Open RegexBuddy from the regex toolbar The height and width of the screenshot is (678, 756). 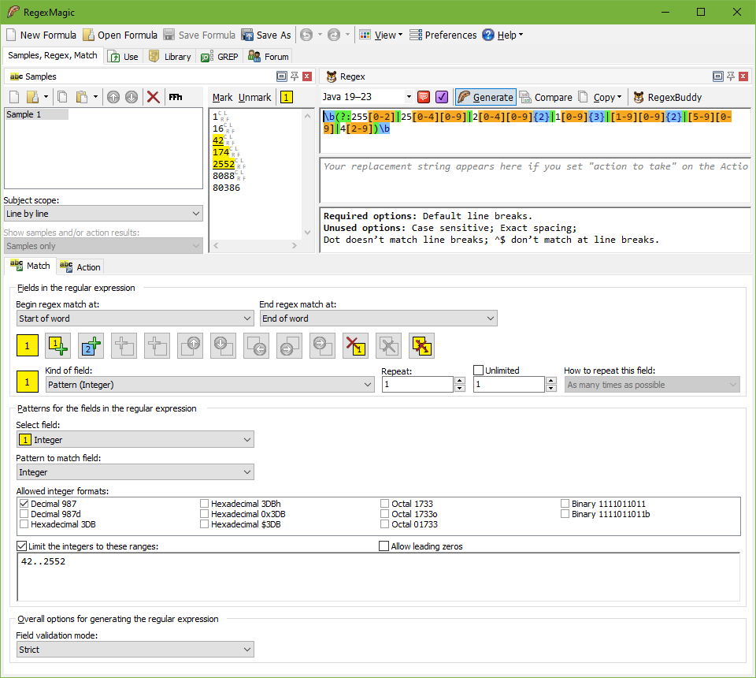(x=666, y=97)
